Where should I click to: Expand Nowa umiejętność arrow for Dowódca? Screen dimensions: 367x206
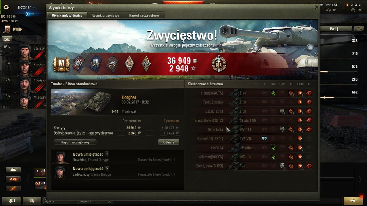click(107, 154)
